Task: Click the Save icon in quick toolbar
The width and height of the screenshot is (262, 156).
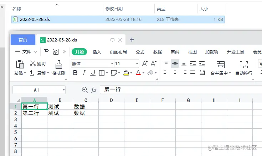Action: click(46, 52)
